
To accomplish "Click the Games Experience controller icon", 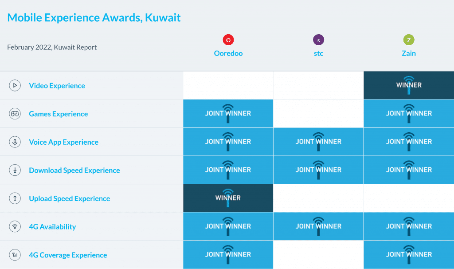I will (x=15, y=114).
